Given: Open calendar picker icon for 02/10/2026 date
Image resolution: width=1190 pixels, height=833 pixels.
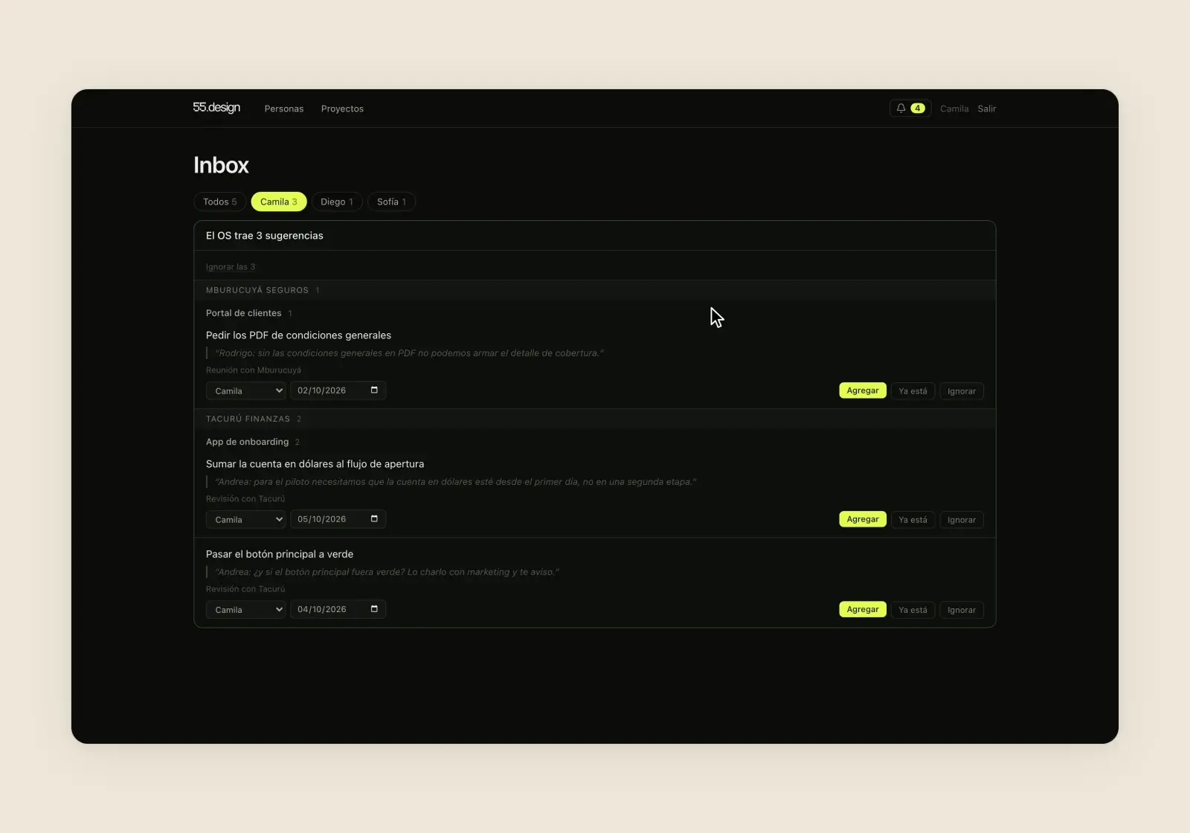Looking at the screenshot, I should tap(374, 390).
